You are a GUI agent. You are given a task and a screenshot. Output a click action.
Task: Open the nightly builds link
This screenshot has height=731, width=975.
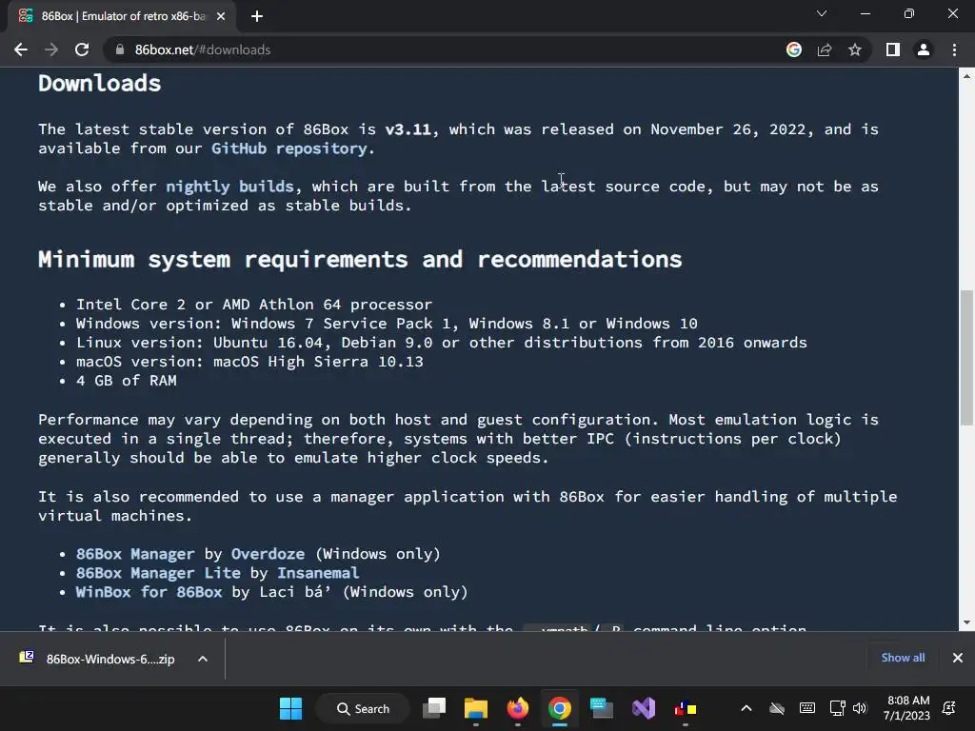(229, 187)
